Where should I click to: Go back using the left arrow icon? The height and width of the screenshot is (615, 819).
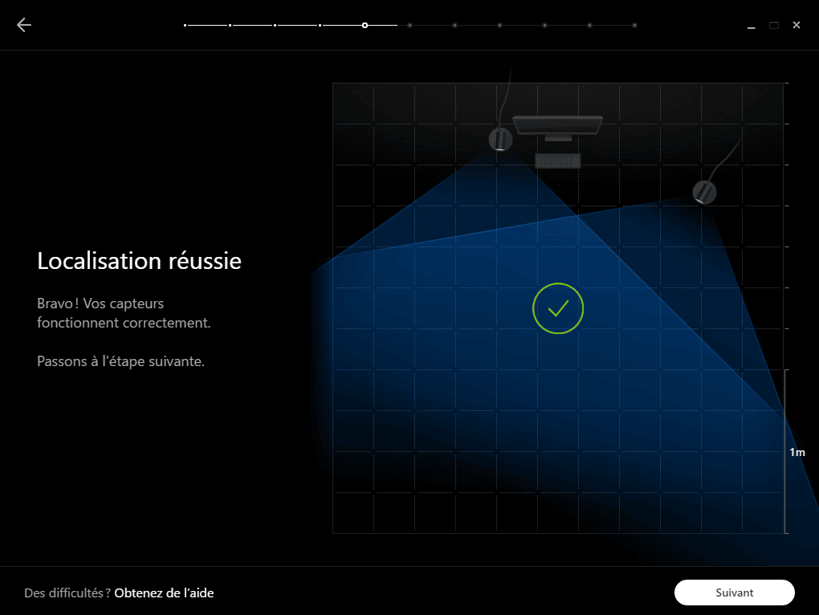[x=24, y=25]
